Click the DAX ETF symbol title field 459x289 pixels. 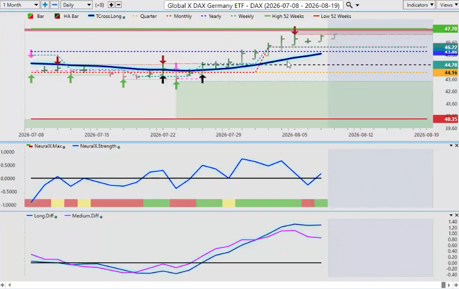(x=253, y=5)
